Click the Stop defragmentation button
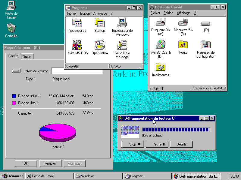241x180 pixels. (x=133, y=144)
